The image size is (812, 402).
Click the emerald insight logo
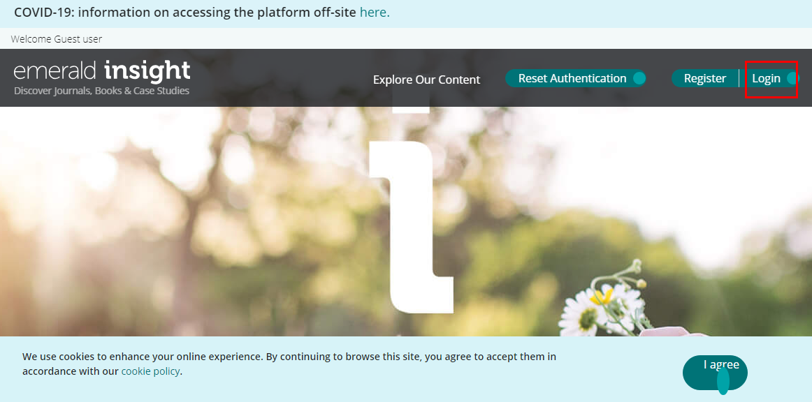tap(102, 77)
